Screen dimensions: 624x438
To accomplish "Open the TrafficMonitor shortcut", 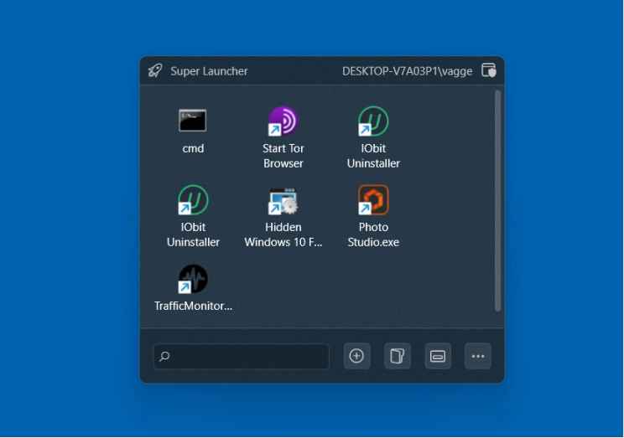I will point(193,279).
